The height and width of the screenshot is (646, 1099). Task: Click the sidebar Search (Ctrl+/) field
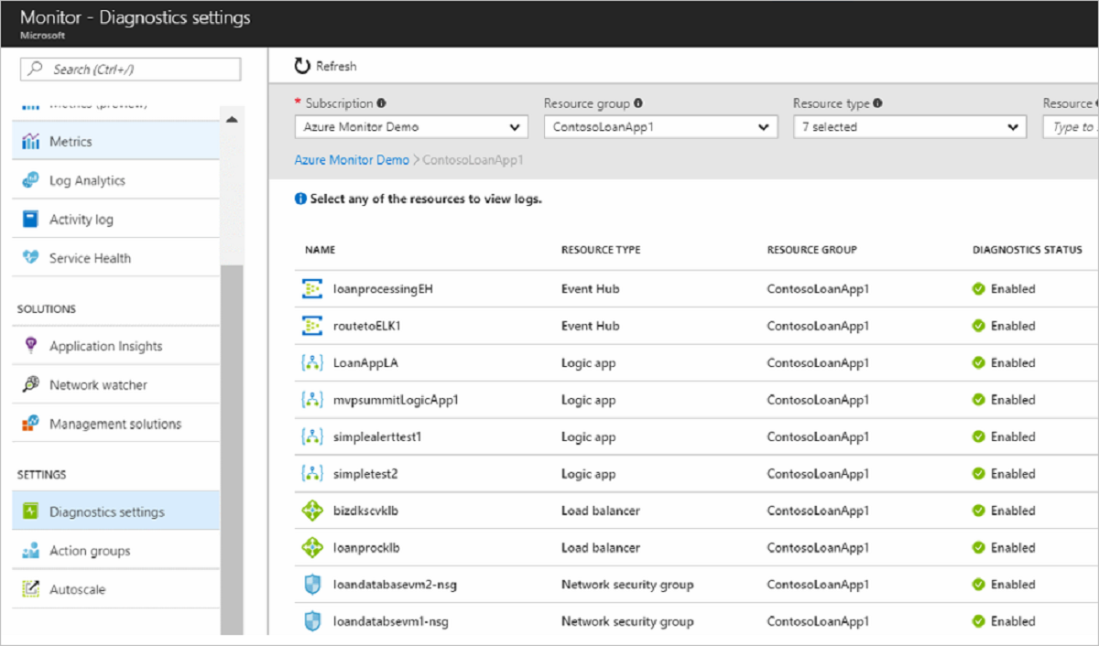(x=130, y=70)
